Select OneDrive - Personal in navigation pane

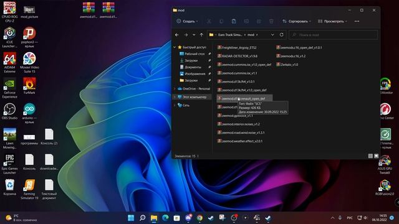coord(196,88)
